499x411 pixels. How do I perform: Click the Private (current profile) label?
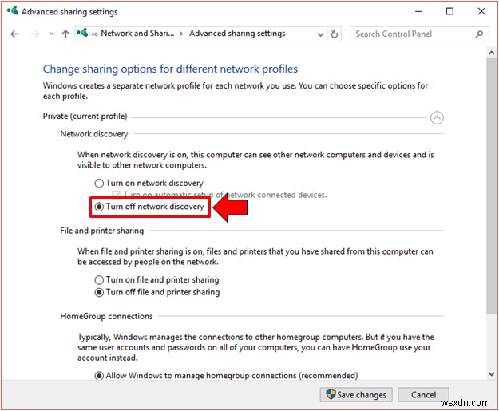coord(85,116)
